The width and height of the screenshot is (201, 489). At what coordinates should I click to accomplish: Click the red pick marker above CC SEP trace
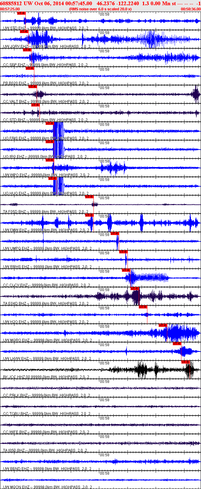pyautogui.click(x=27, y=50)
